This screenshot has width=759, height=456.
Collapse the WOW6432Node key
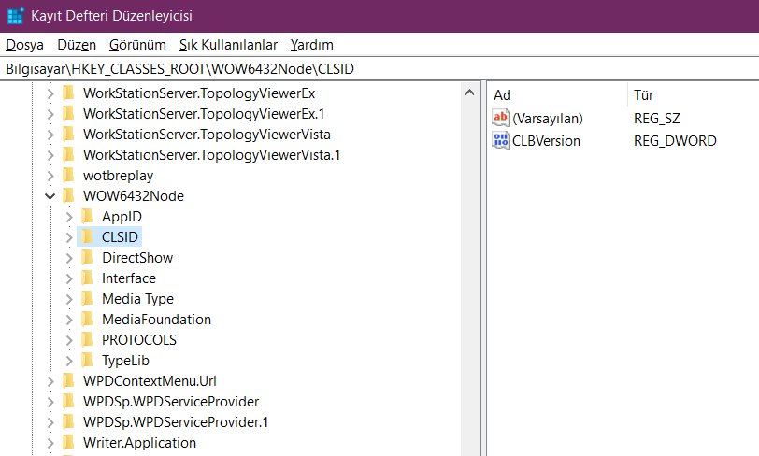click(x=50, y=196)
